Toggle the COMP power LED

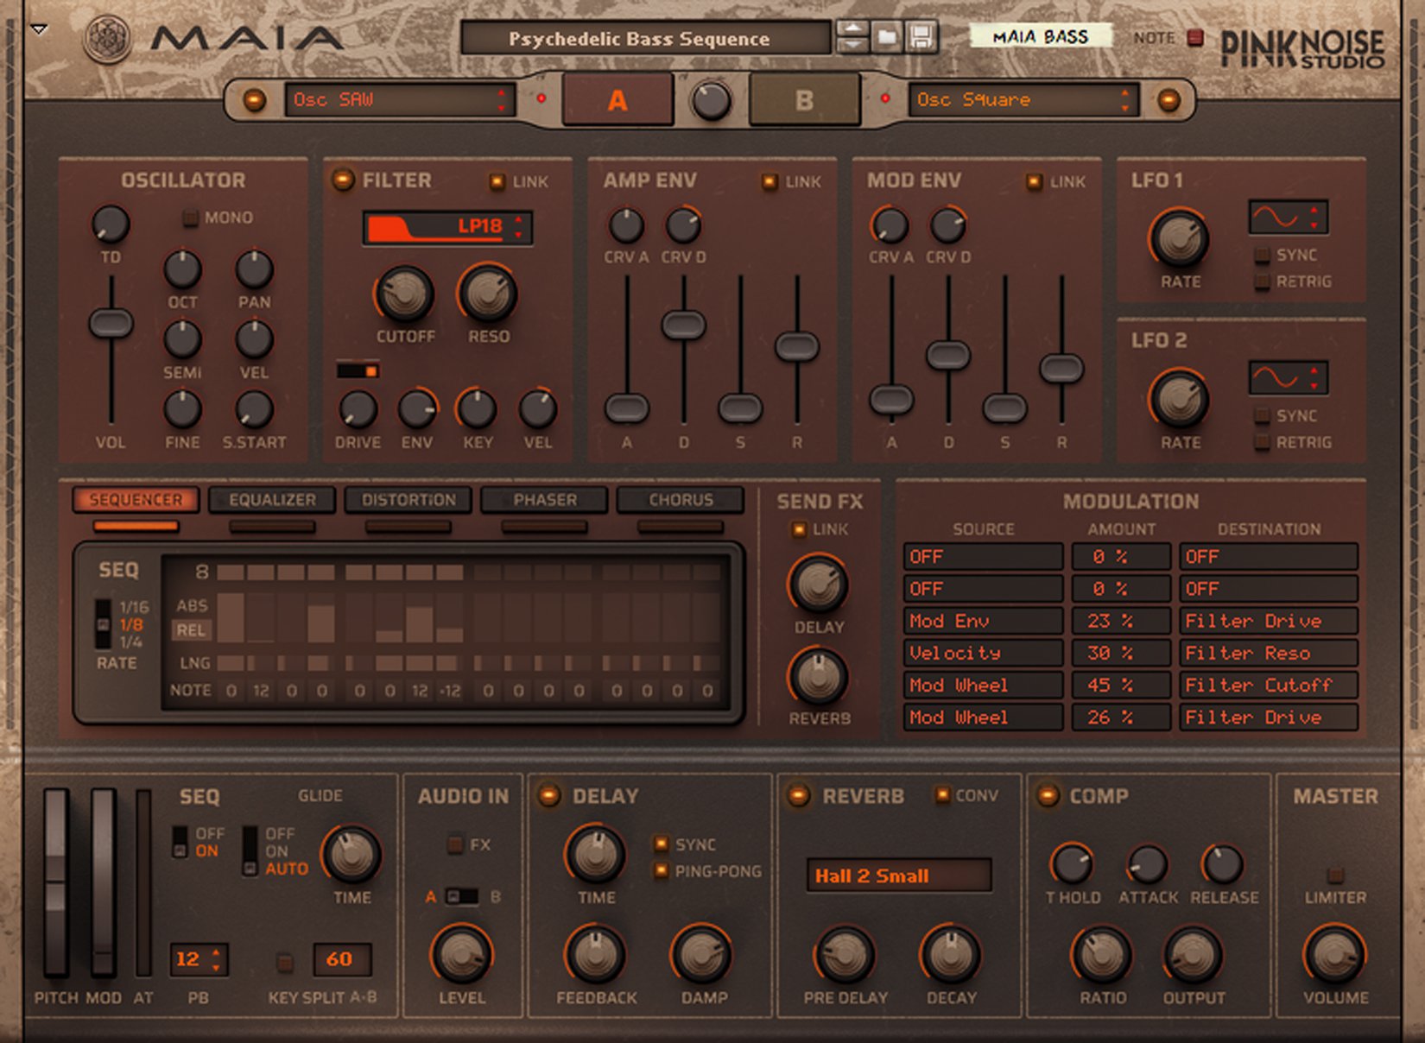pyautogui.click(x=1048, y=795)
